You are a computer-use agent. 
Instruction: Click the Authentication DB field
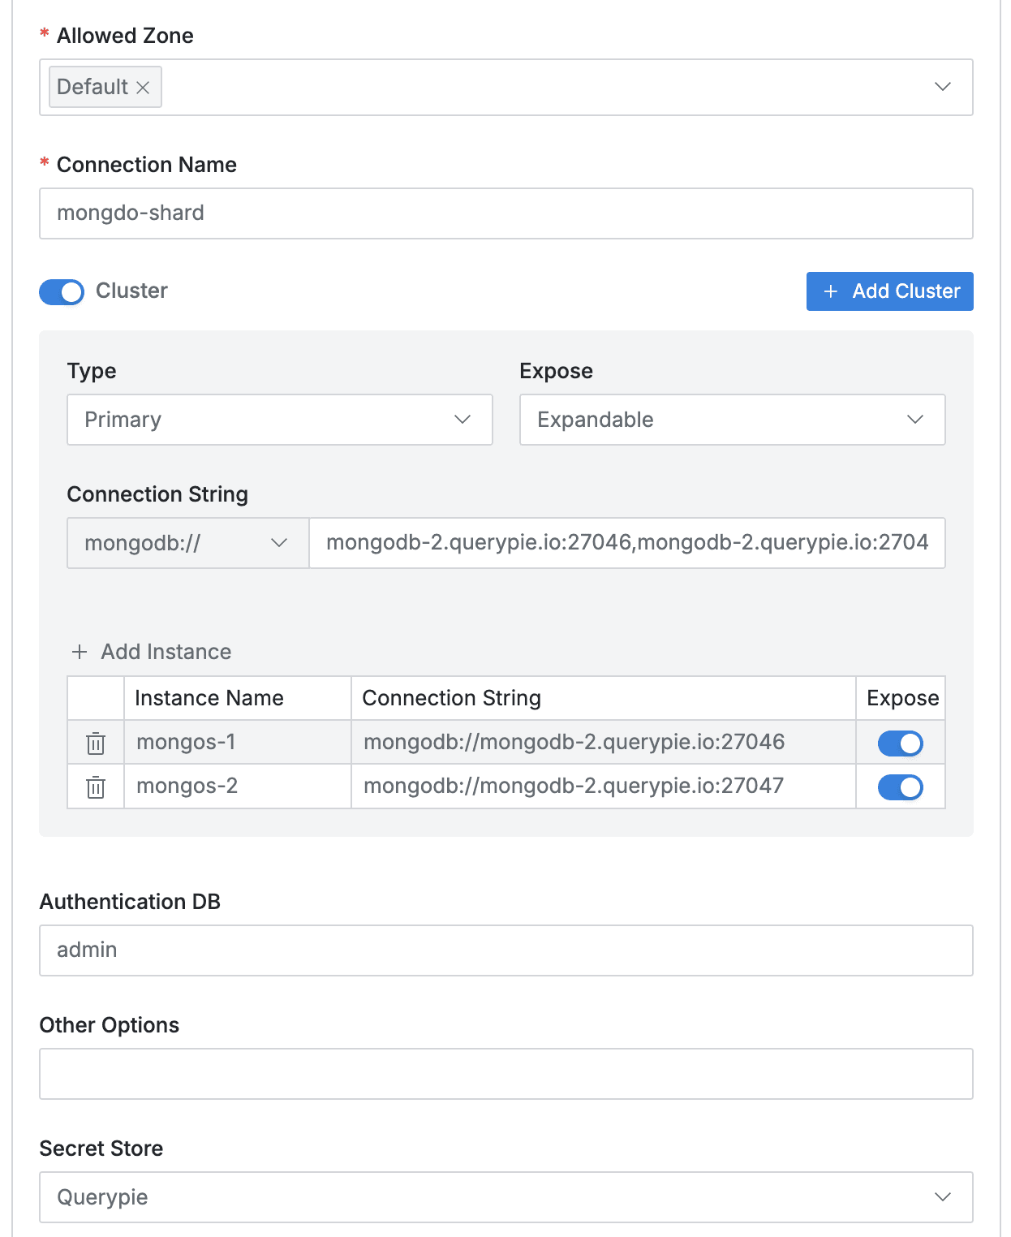tap(505, 950)
